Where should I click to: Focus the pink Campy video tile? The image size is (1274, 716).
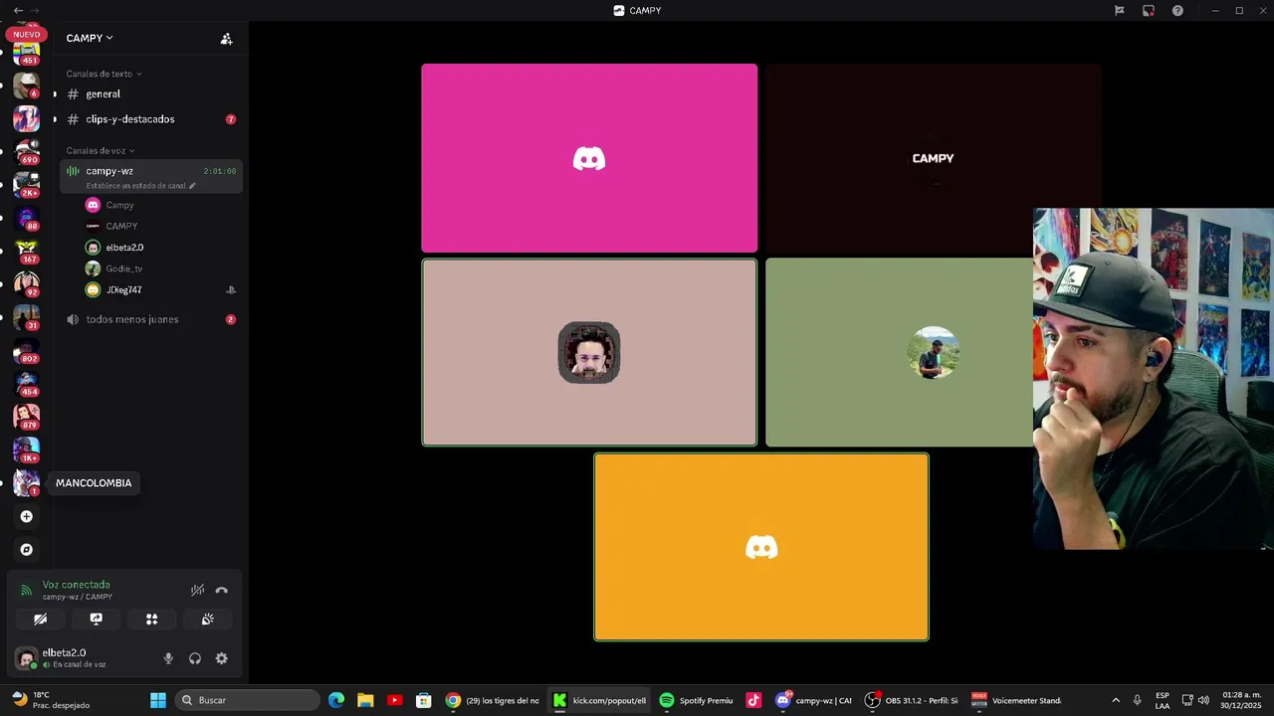[x=589, y=158]
